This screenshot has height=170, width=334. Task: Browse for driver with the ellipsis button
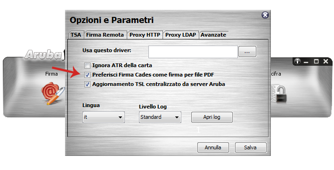(x=247, y=52)
